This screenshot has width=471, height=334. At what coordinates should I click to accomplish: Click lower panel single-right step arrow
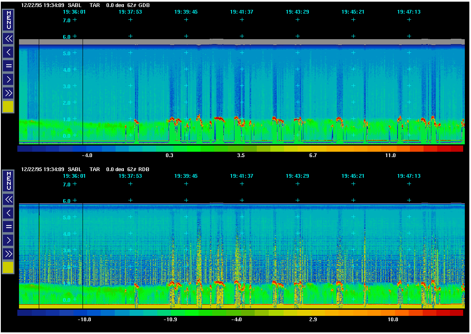click(x=8, y=240)
